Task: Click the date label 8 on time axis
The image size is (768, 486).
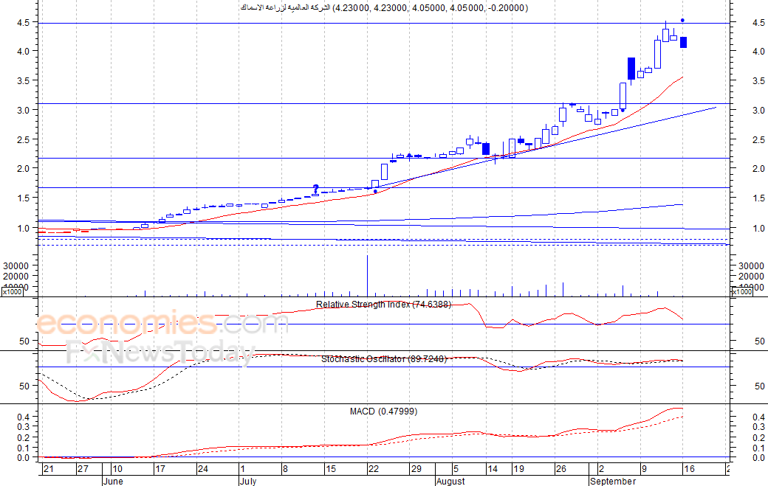Action: [285, 469]
